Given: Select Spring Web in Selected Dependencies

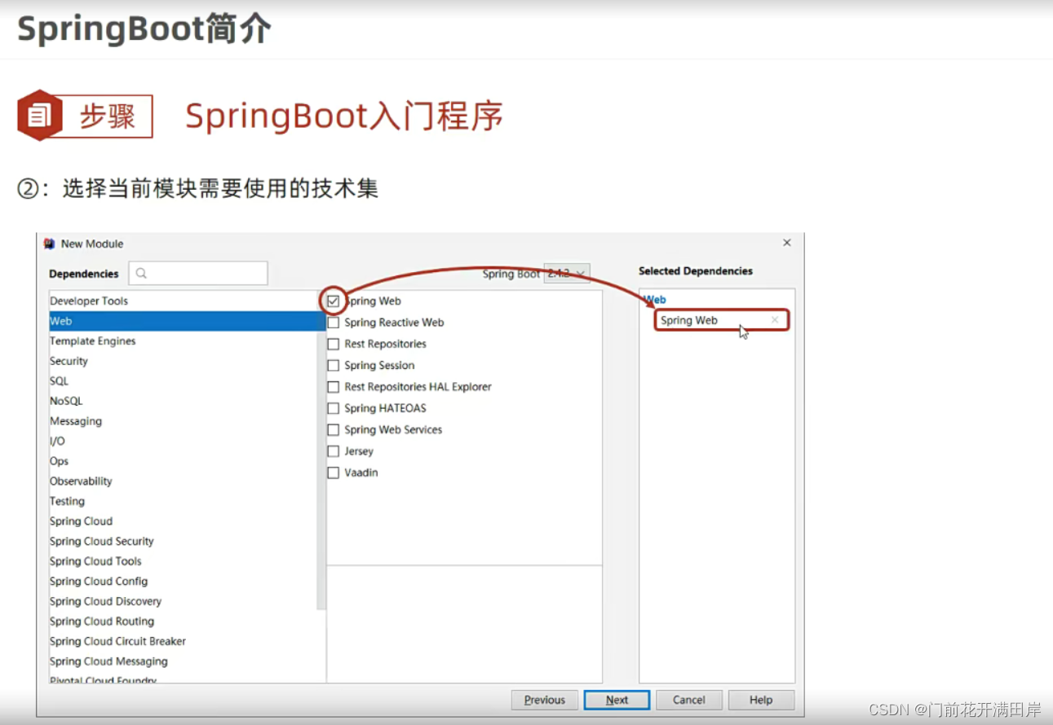Looking at the screenshot, I should pos(722,320).
